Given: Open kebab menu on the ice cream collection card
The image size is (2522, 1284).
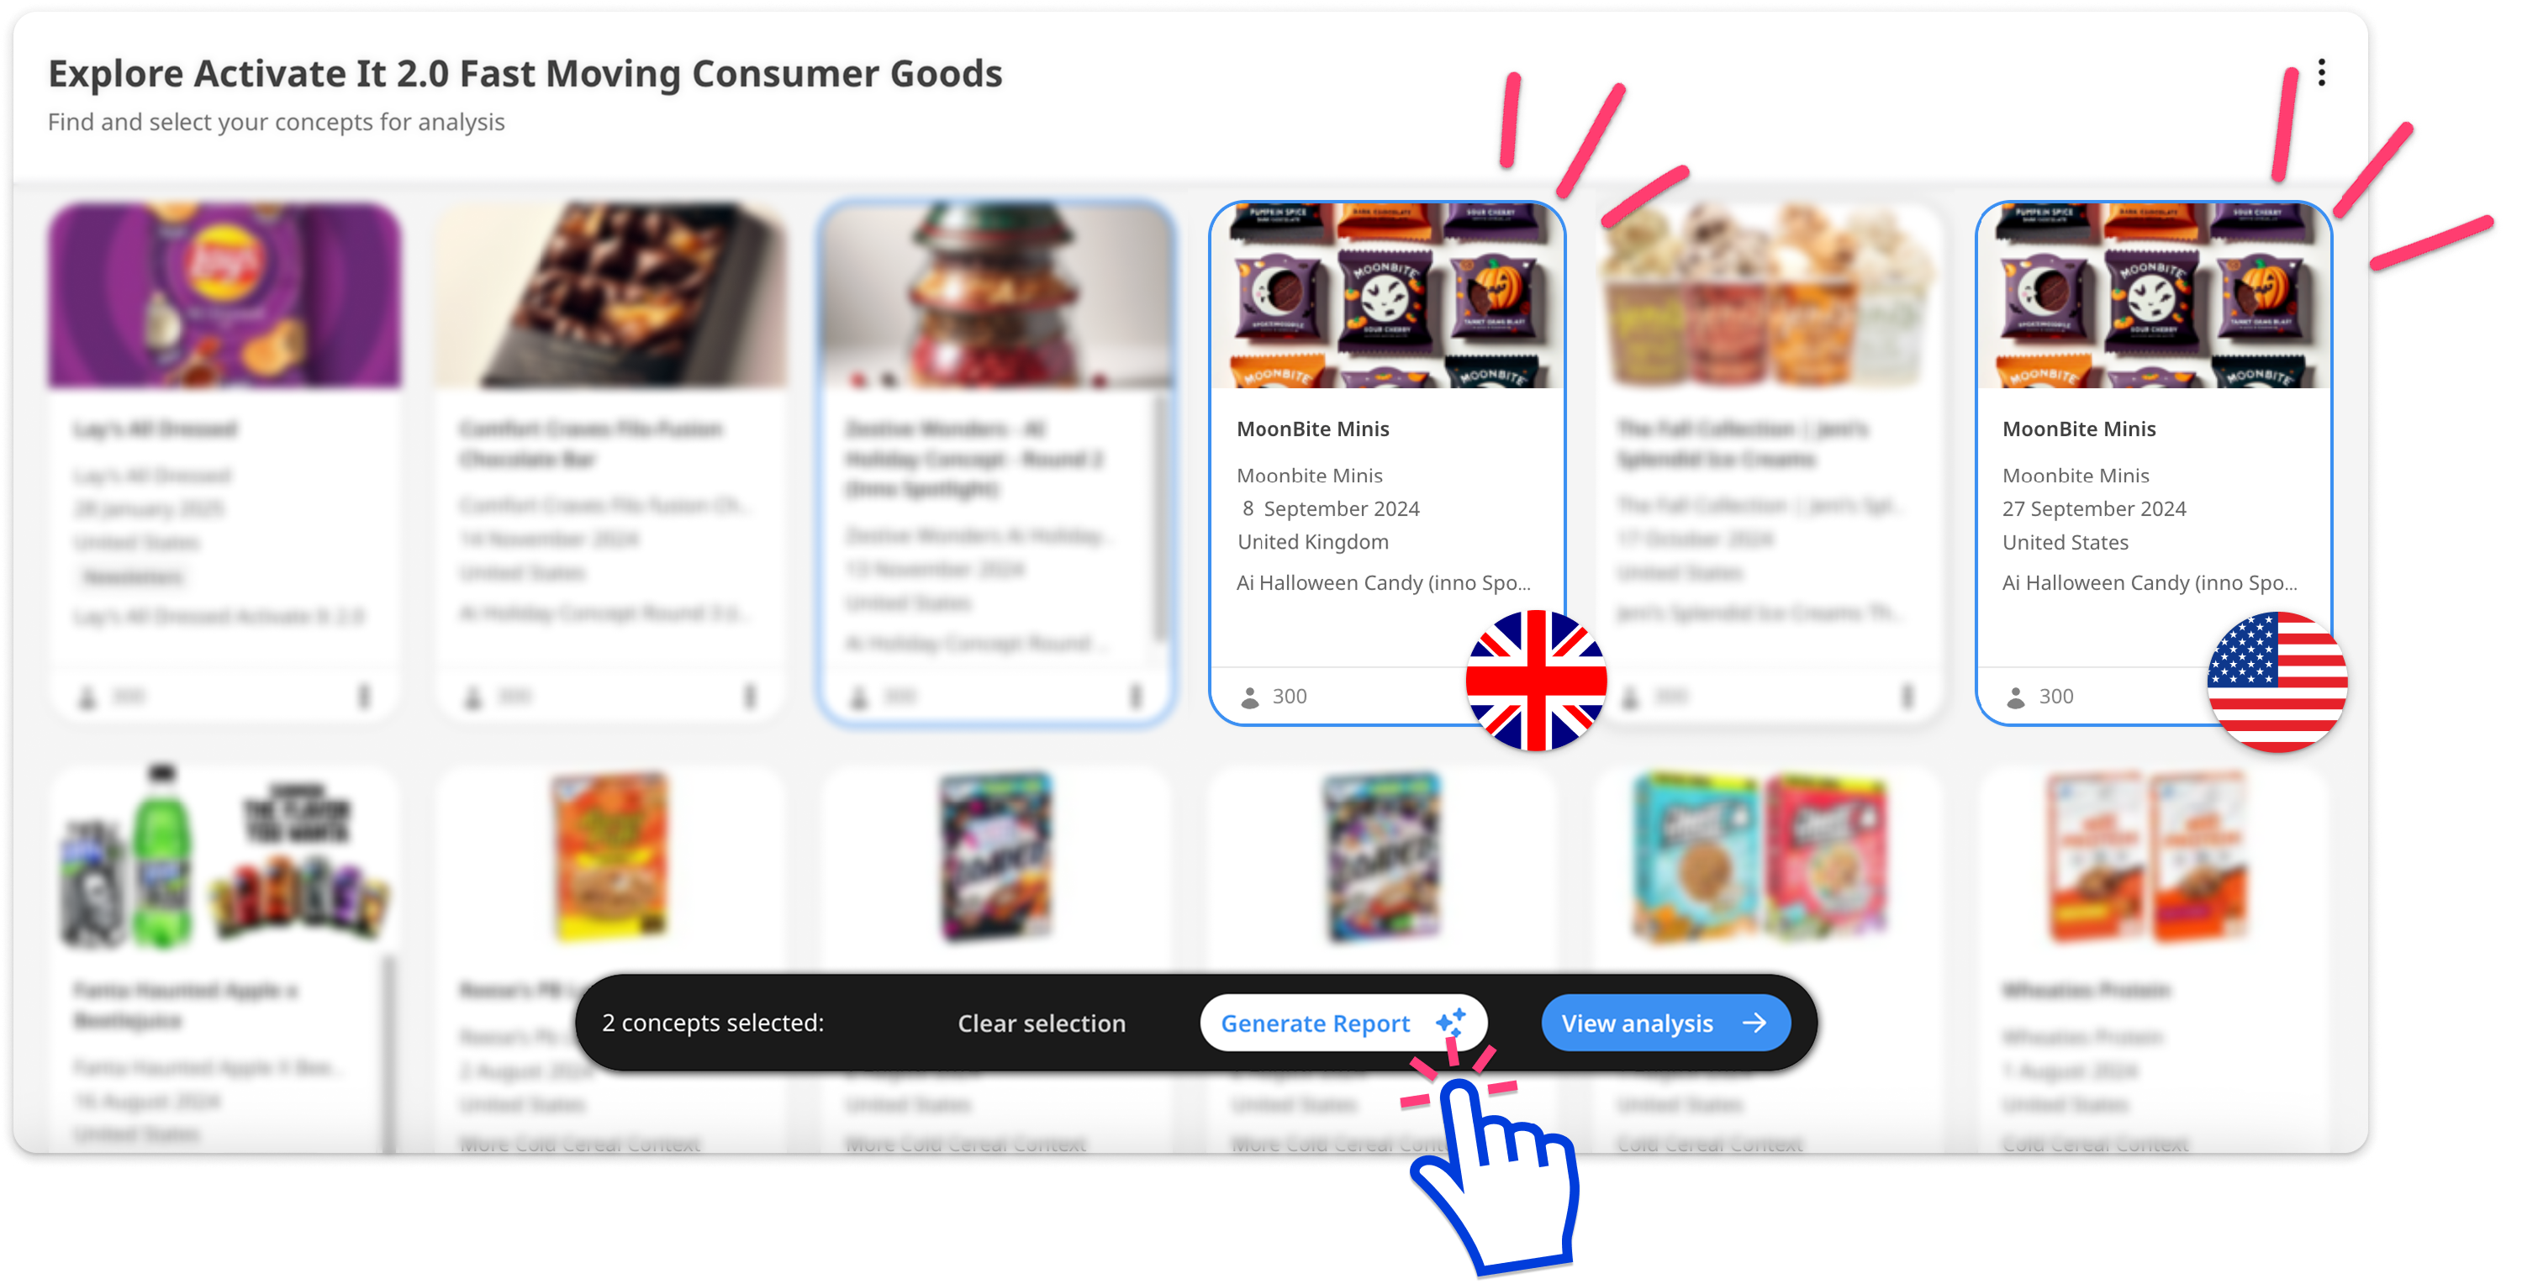Looking at the screenshot, I should (x=1906, y=696).
